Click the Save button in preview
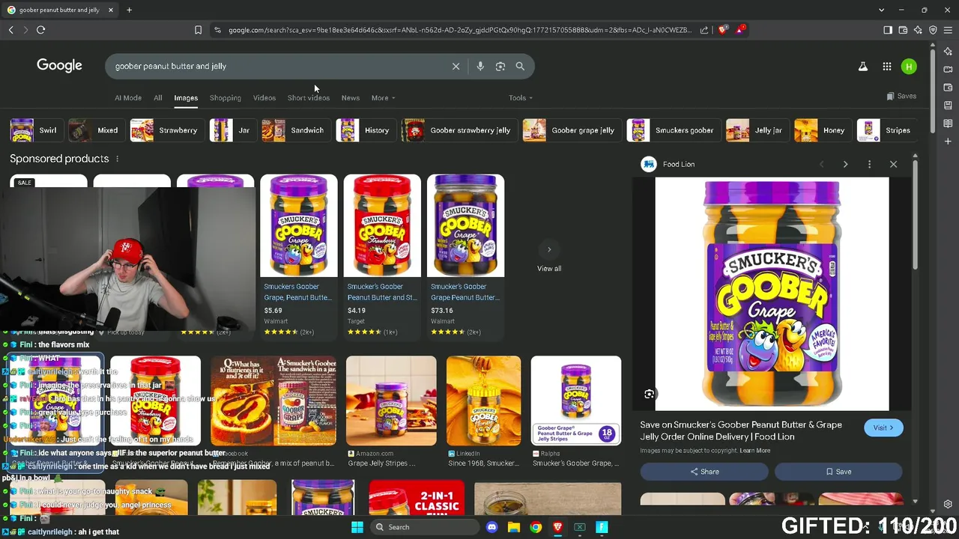The width and height of the screenshot is (959, 539). point(838,472)
